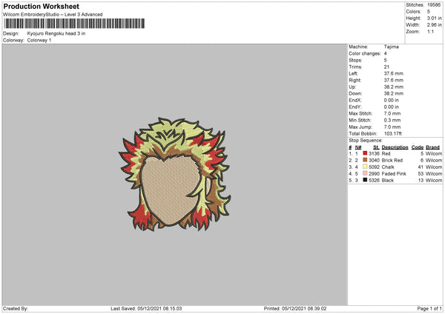Click the Total Bobbin value '103.17ft'
This screenshot has height=314, width=445.
pos(393,134)
